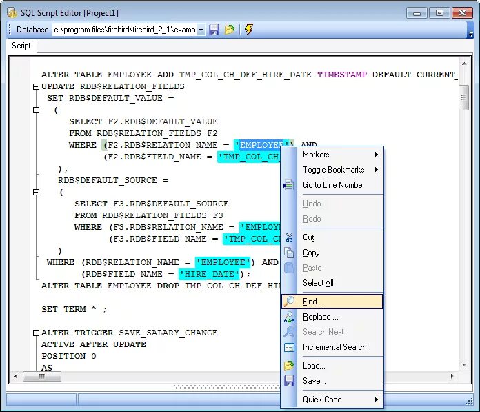Click the 'HIRE_DATE' highlighted string
The image size is (480, 412).
coord(210,274)
